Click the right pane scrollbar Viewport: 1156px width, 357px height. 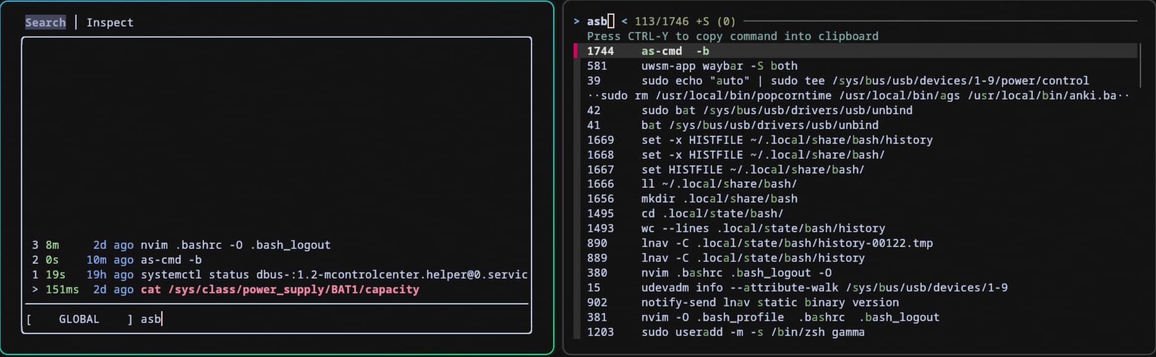point(1141,65)
